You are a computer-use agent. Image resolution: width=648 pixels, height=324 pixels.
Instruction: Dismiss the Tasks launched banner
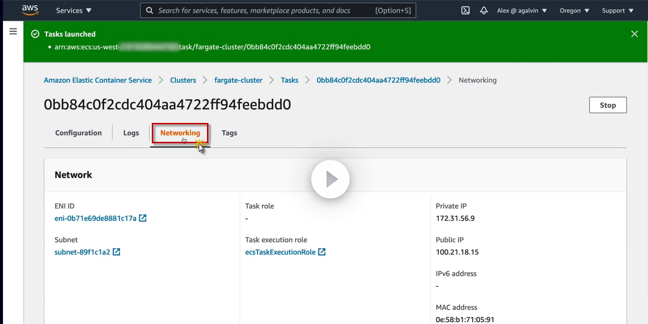click(x=634, y=34)
